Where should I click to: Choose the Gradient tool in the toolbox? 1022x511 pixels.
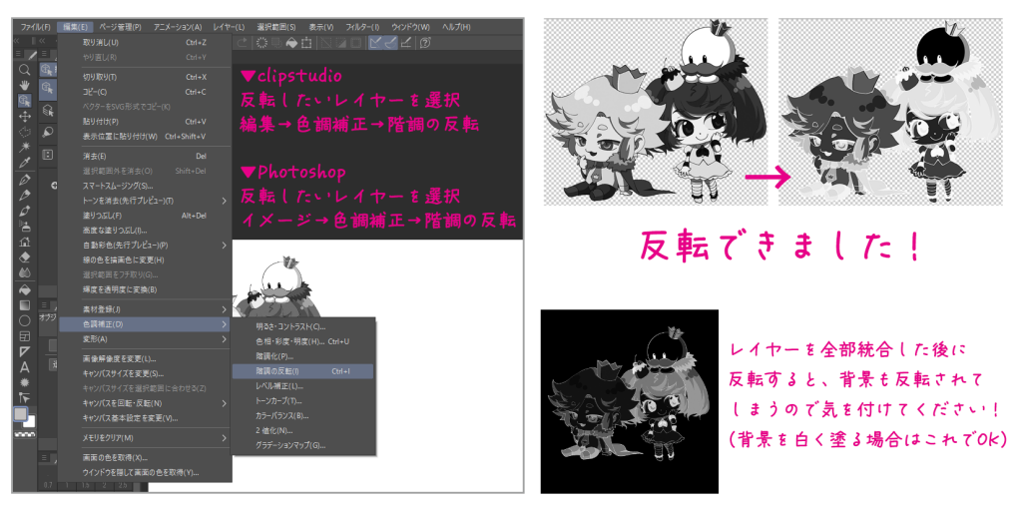(25, 304)
